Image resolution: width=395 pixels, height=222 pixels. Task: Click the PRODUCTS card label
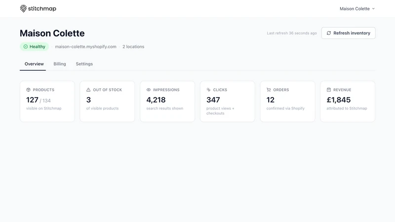[x=43, y=90]
